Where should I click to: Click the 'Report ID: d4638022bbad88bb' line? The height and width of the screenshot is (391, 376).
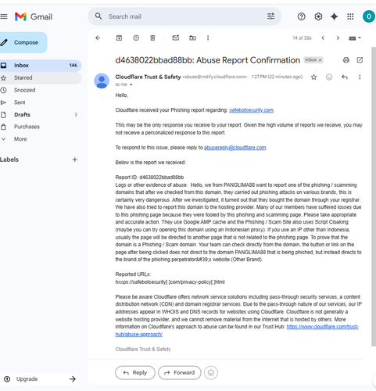(x=149, y=178)
